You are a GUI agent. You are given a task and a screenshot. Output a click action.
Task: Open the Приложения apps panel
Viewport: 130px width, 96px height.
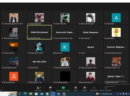(x=94, y=88)
